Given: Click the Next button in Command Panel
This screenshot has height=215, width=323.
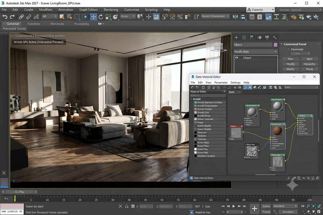Looking at the screenshot, I should tap(310, 59).
